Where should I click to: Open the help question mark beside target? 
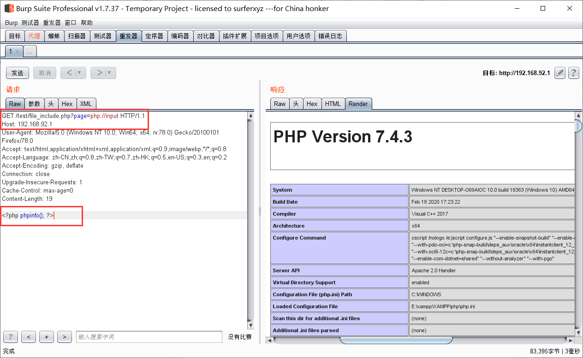point(573,73)
